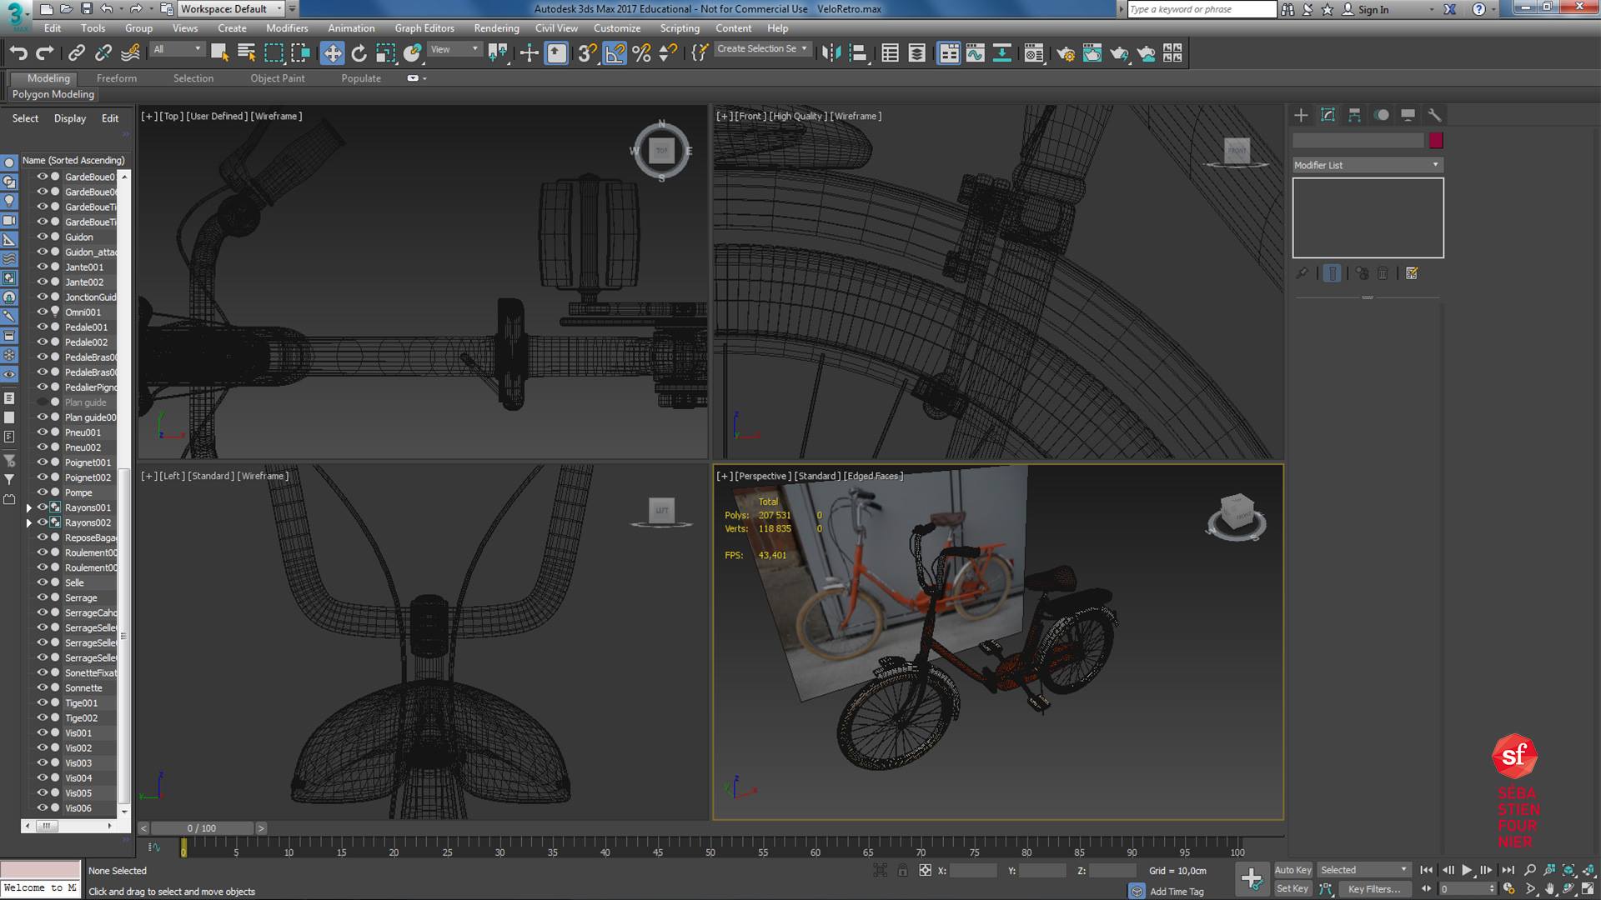Open the Curve Editor icon

975,53
